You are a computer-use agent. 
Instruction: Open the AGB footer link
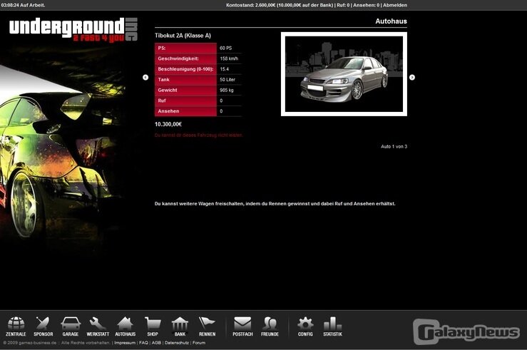[x=156, y=343]
